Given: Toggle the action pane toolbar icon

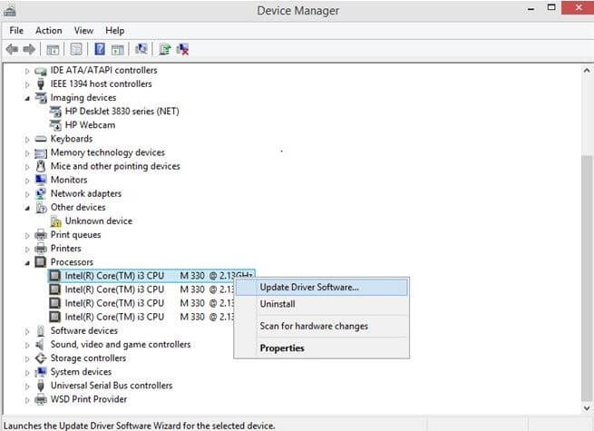Looking at the screenshot, I should [118, 49].
